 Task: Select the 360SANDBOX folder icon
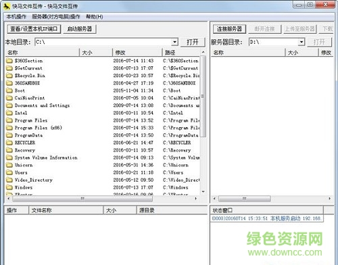9,83
